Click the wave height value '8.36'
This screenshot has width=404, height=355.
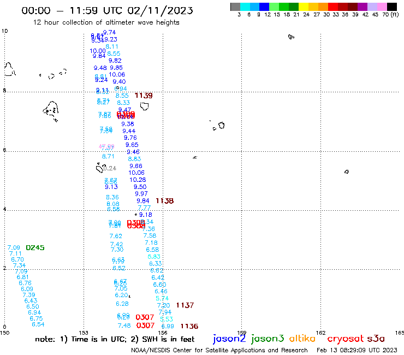pyautogui.click(x=112, y=197)
